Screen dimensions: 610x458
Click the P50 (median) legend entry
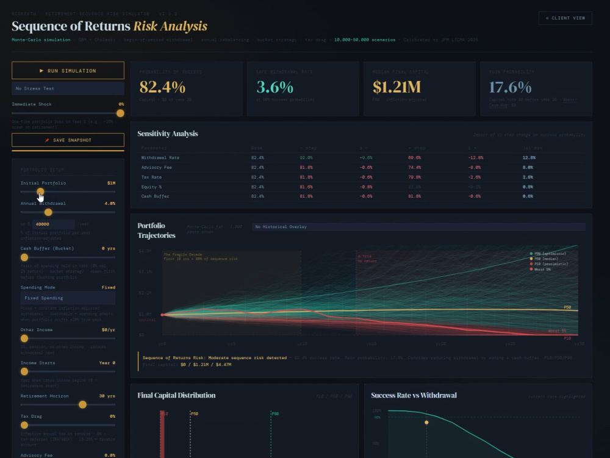click(x=544, y=259)
